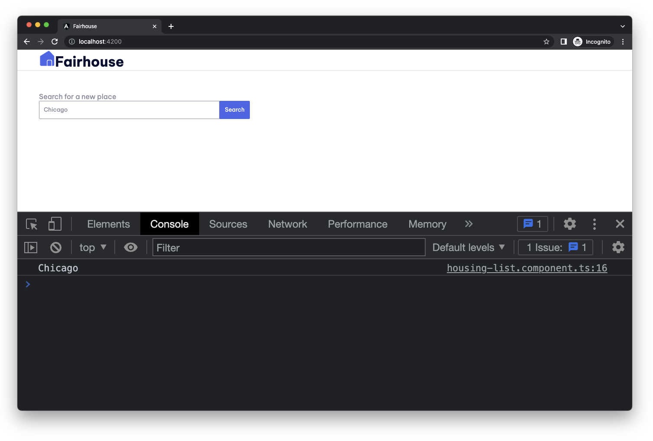The width and height of the screenshot is (653, 441).
Task: Bookmark the page with the star icon
Action: pyautogui.click(x=546, y=42)
